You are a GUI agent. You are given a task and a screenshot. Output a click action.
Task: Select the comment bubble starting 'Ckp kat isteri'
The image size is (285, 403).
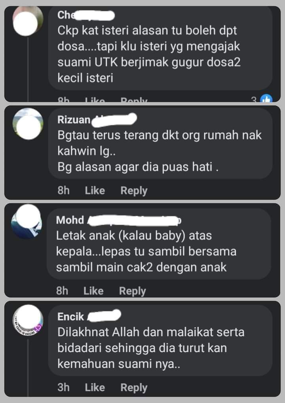click(x=160, y=48)
